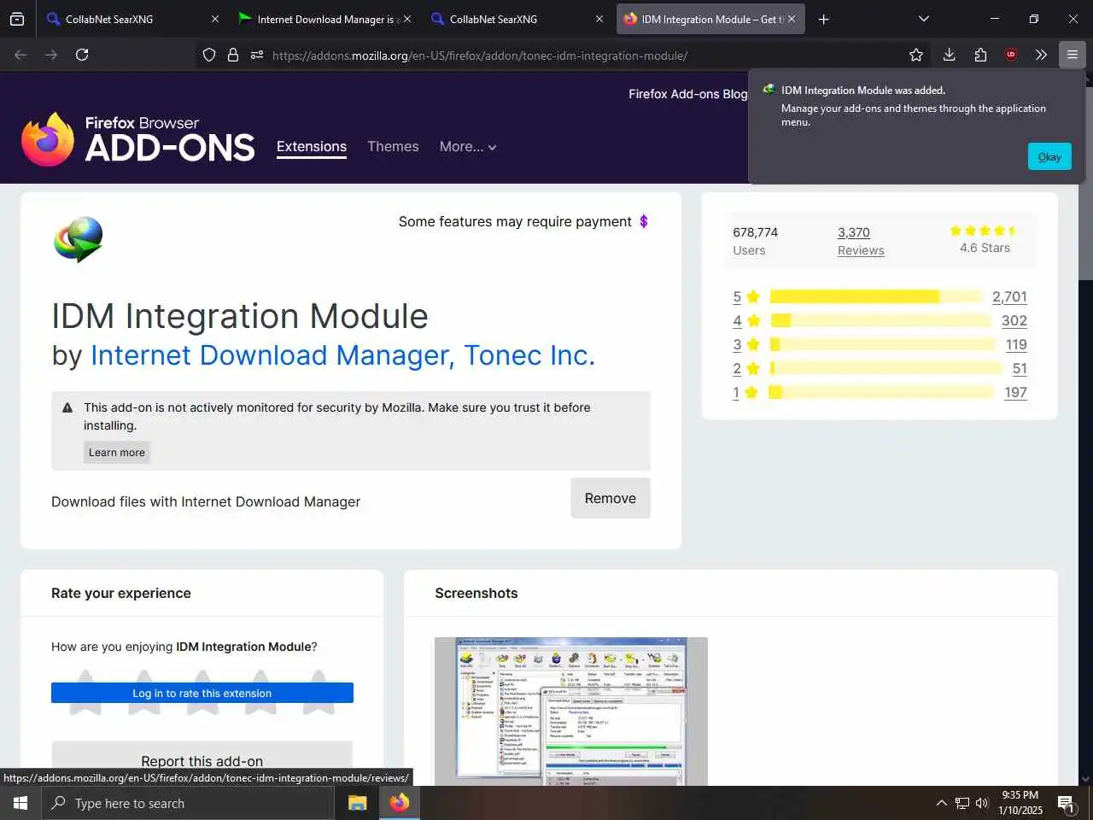Click Firefox Add-ons logo
The width and height of the screenshot is (1093, 820).
[x=138, y=139]
